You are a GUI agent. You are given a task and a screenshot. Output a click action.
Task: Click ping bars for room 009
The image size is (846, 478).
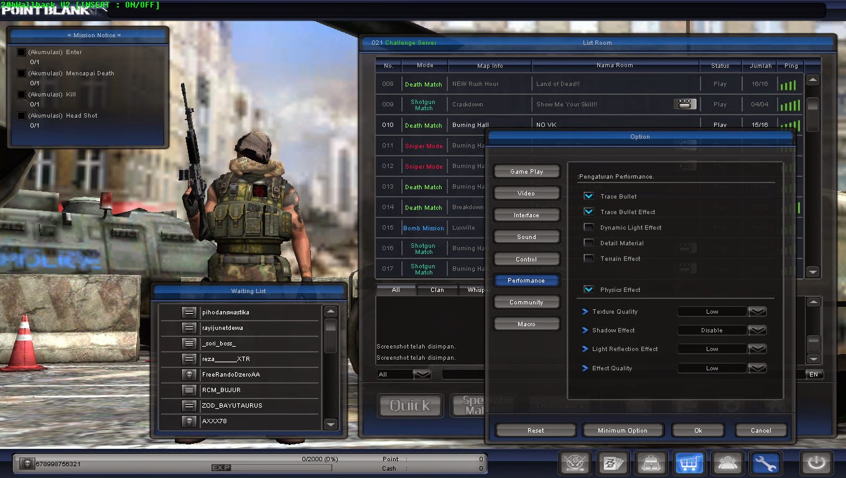point(791,105)
